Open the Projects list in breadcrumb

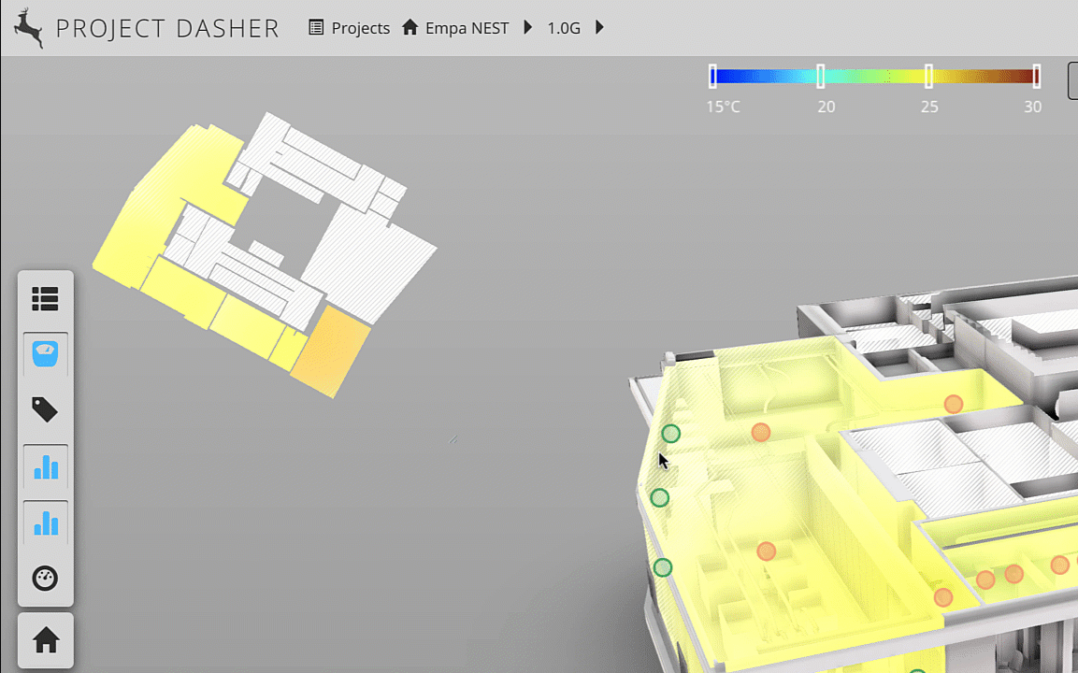[x=350, y=28]
